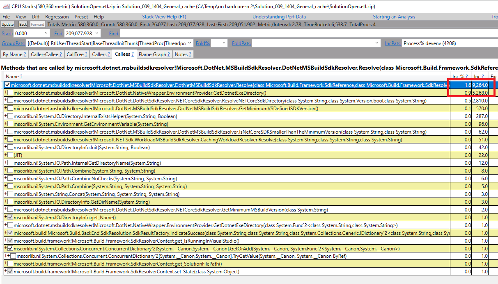Viewport: 498px width, 284px height.
Task: Click the Find label link
Action: coord(114,33)
